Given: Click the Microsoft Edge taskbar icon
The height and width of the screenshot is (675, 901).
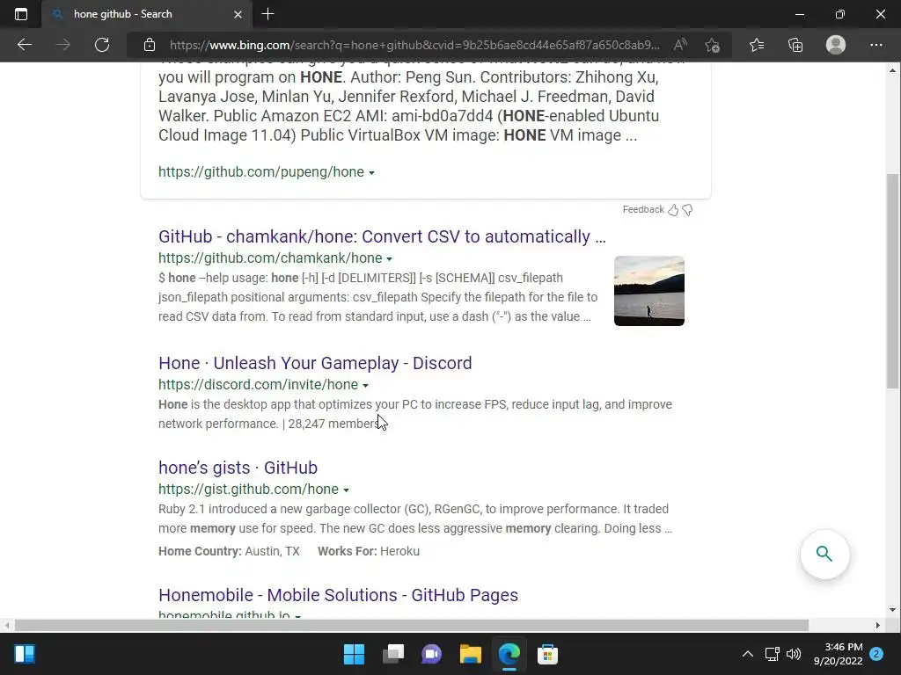Looking at the screenshot, I should point(509,654).
